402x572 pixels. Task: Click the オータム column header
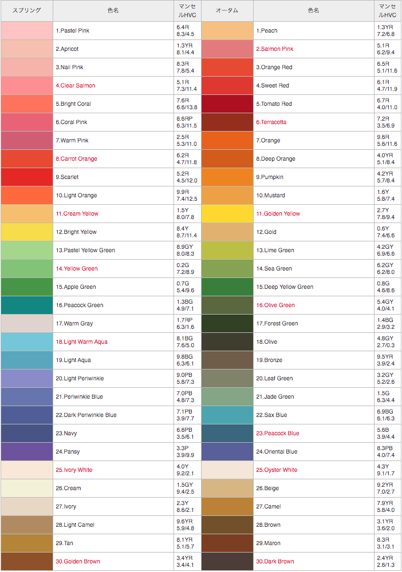point(227,10)
